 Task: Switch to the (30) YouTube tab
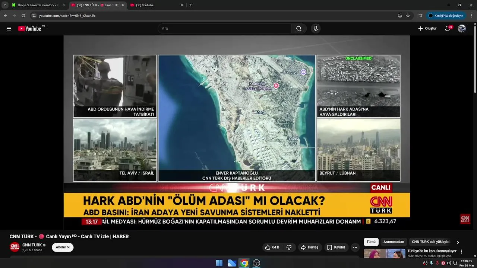(x=157, y=5)
